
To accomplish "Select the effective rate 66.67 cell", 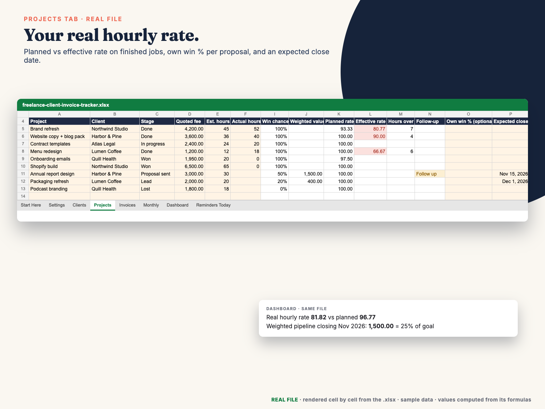I will pyautogui.click(x=370, y=151).
